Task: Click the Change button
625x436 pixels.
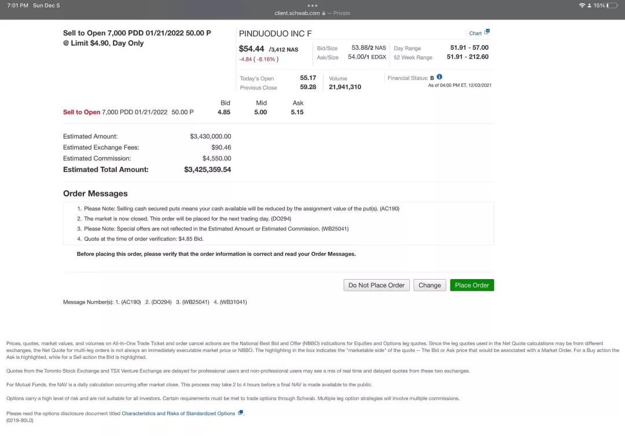Action: pos(429,285)
